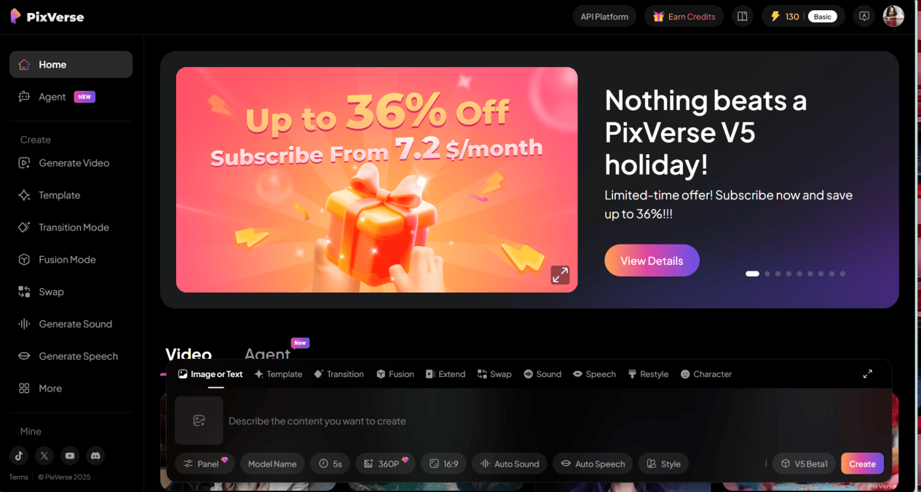Open the YouTube channel icon

coord(70,456)
